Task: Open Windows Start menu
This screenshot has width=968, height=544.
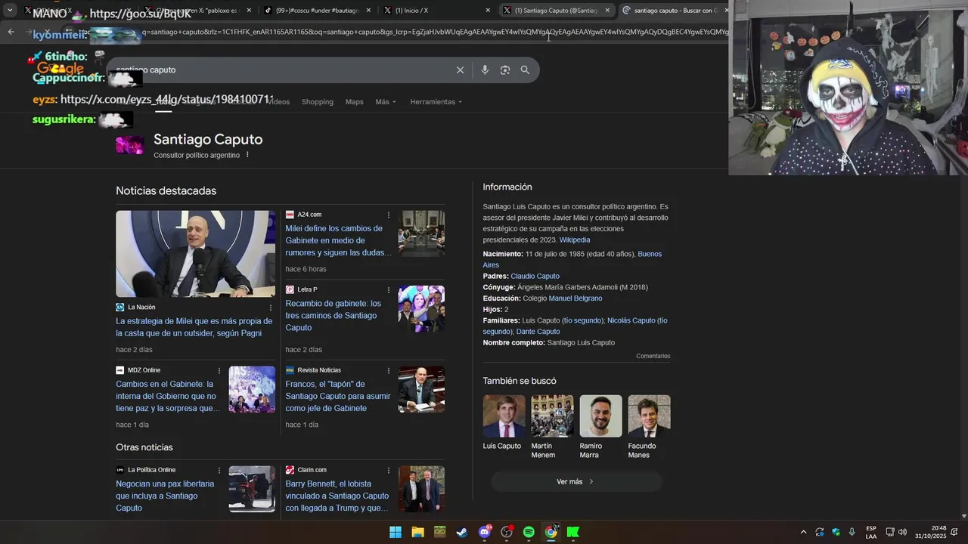Action: pyautogui.click(x=396, y=532)
